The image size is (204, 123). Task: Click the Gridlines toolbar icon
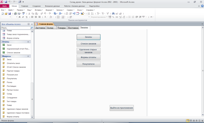coord(58,17)
